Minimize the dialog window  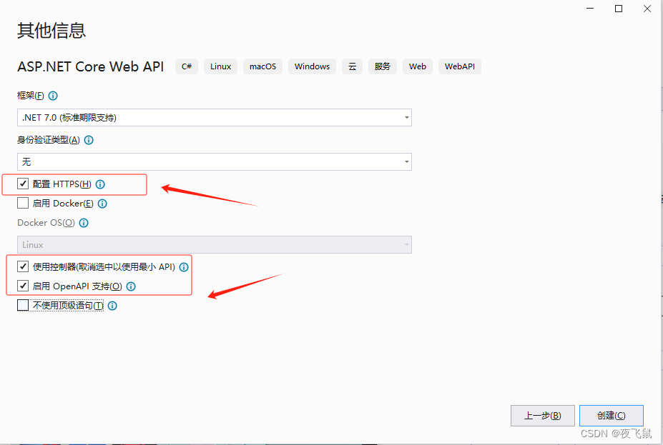590,9
